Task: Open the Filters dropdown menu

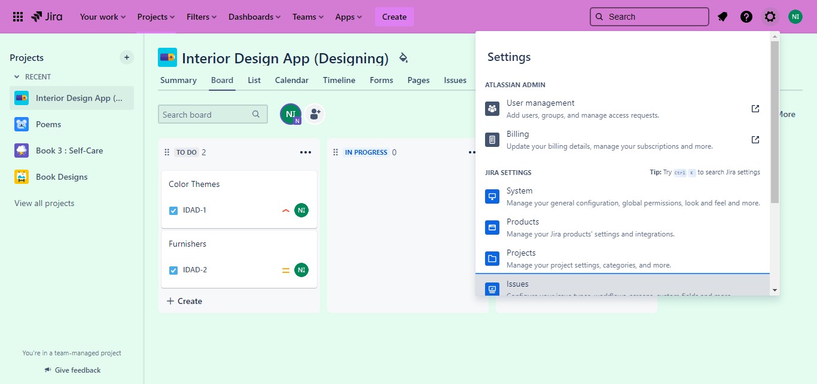Action: [202, 17]
